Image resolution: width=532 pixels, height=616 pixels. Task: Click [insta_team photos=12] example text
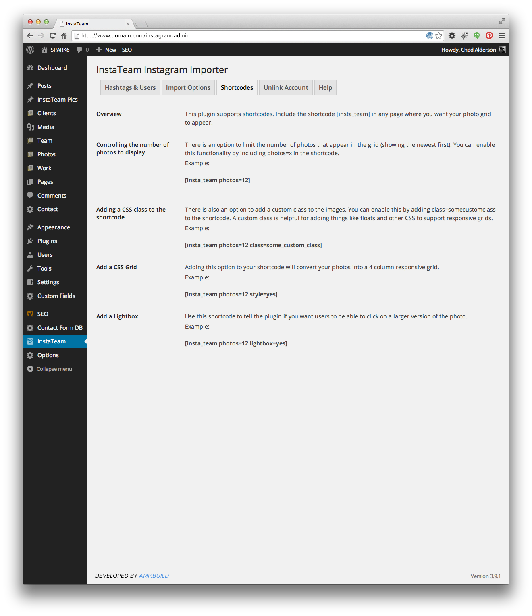218,180
